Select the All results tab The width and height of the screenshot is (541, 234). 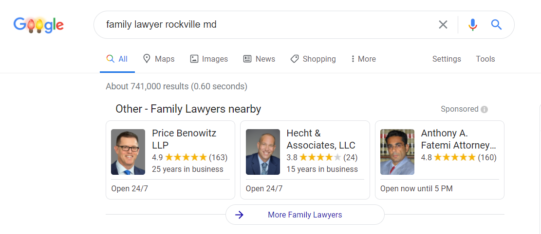(x=117, y=59)
